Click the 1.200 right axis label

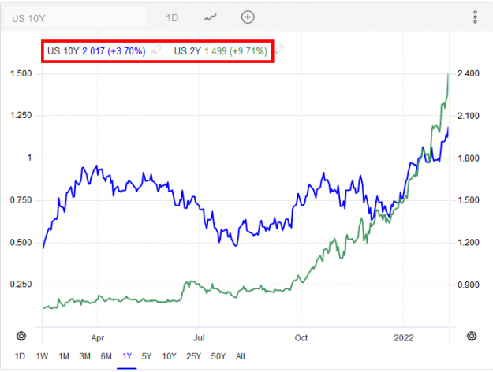(x=469, y=242)
